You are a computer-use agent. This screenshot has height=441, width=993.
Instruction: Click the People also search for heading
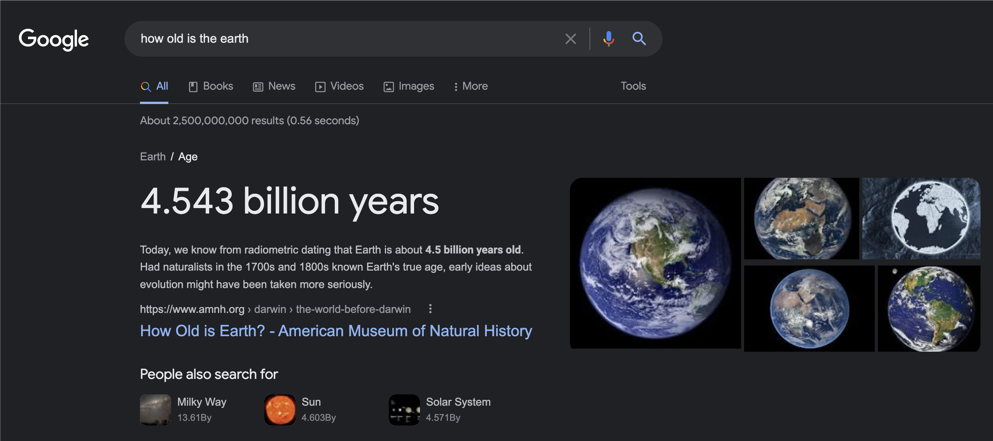(209, 374)
